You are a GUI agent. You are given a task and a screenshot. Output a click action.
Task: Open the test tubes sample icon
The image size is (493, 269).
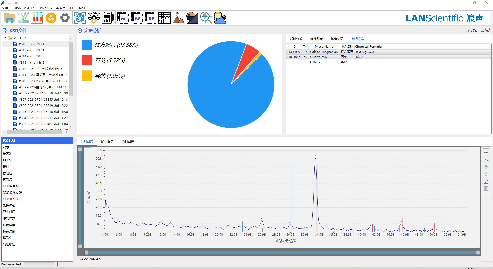pyautogui.click(x=37, y=18)
